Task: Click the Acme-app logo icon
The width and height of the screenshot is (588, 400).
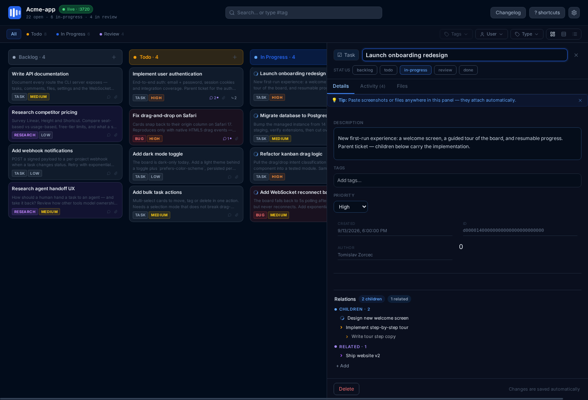Action: click(15, 13)
